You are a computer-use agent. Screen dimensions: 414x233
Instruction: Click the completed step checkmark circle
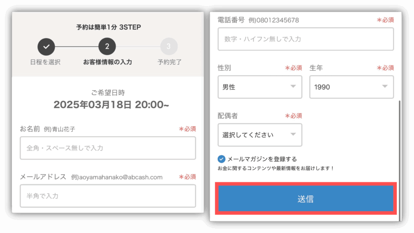click(x=46, y=47)
